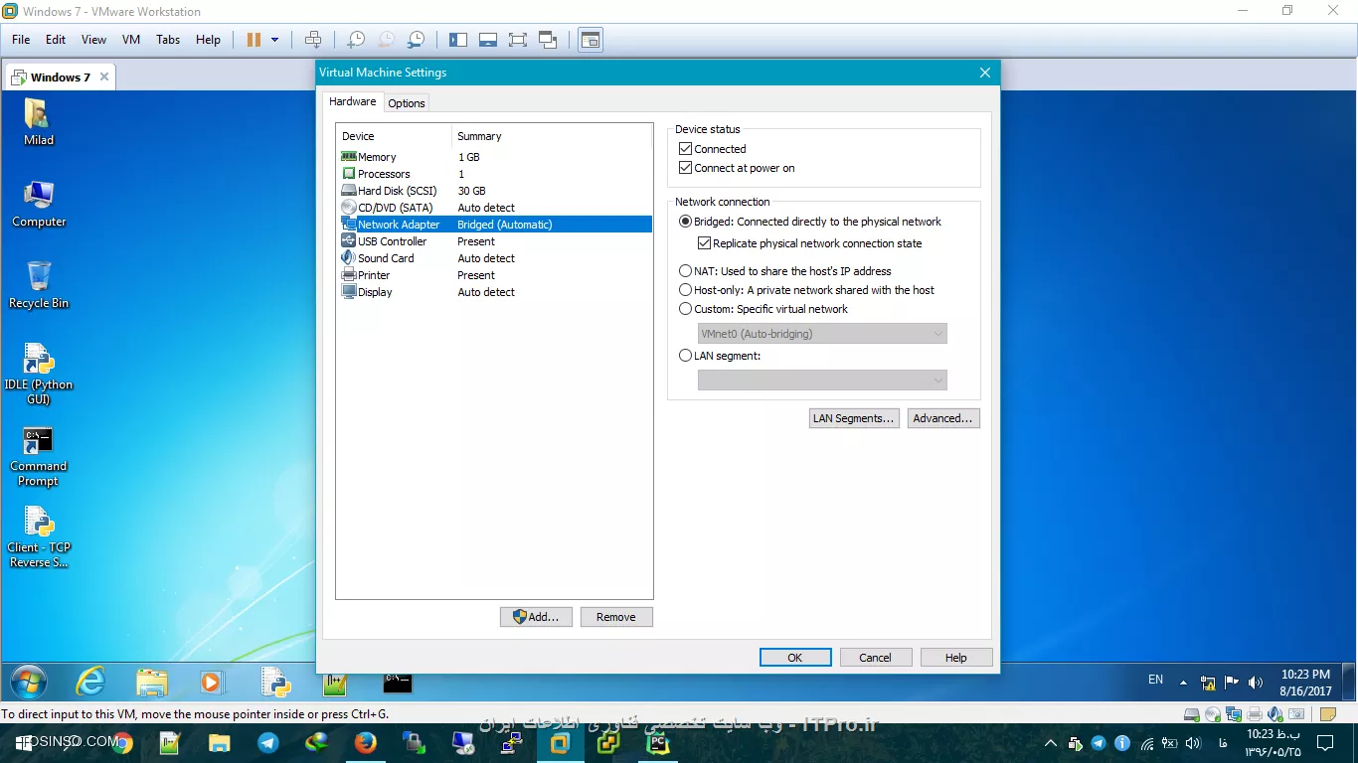Image resolution: width=1358 pixels, height=763 pixels.
Task: Click VMware CD/DVD status icon
Action: coord(1213,714)
